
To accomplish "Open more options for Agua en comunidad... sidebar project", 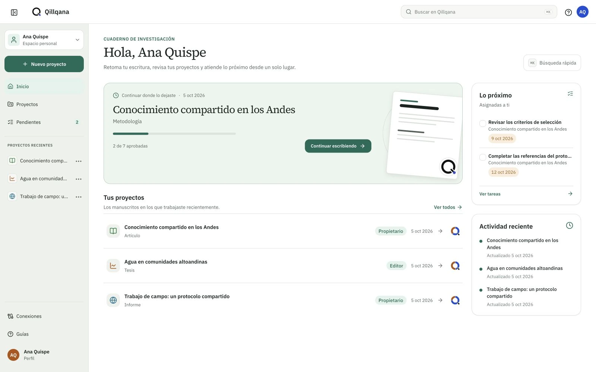I will click(x=79, y=179).
